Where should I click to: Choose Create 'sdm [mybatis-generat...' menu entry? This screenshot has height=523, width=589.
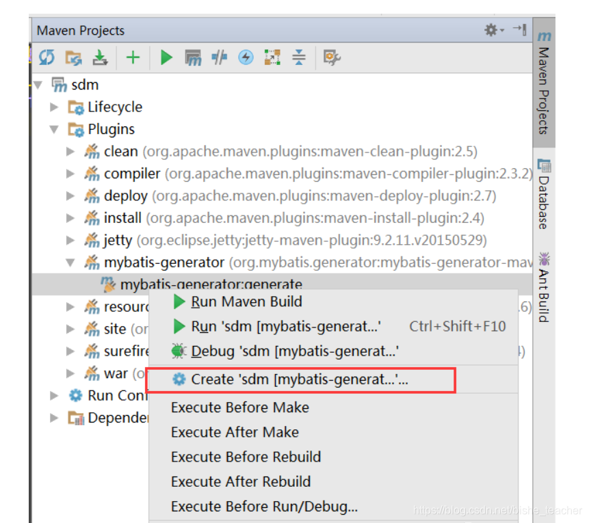coord(333,379)
